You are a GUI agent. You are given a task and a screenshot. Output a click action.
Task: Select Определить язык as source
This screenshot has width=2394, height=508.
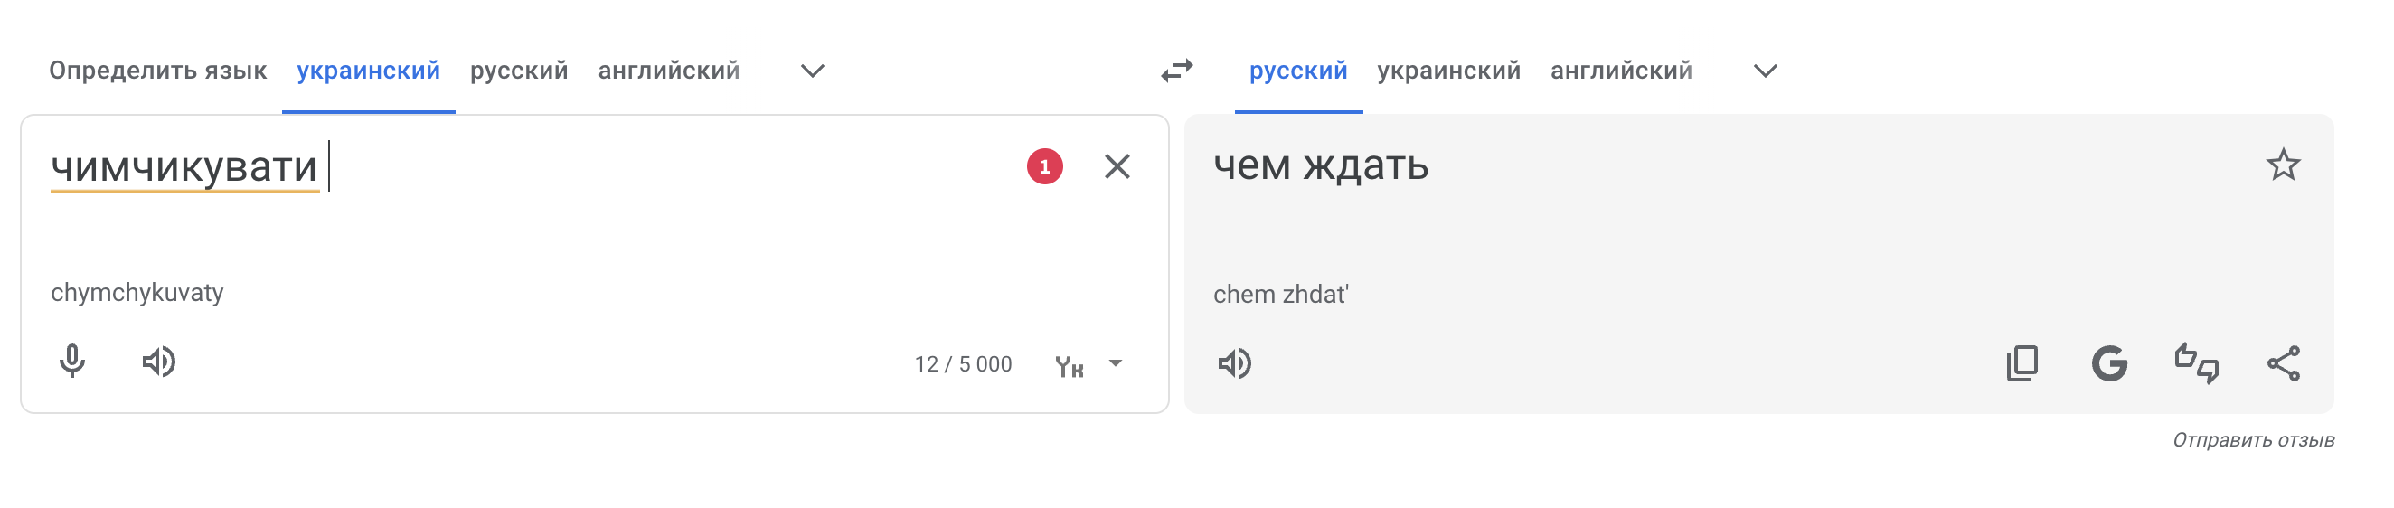click(x=158, y=71)
